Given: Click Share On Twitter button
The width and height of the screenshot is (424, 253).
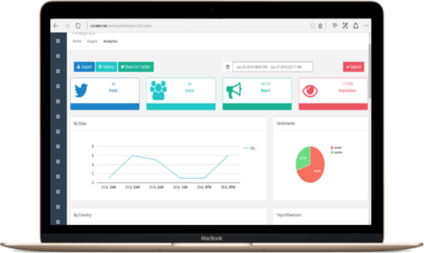Looking at the screenshot, I should click(136, 67).
